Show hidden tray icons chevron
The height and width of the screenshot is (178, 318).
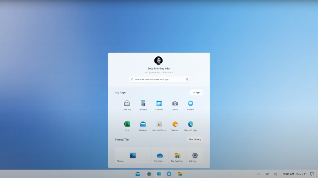pos(259,174)
